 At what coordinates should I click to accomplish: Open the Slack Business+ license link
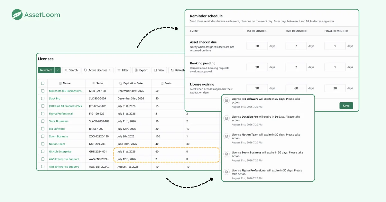pos(59,121)
